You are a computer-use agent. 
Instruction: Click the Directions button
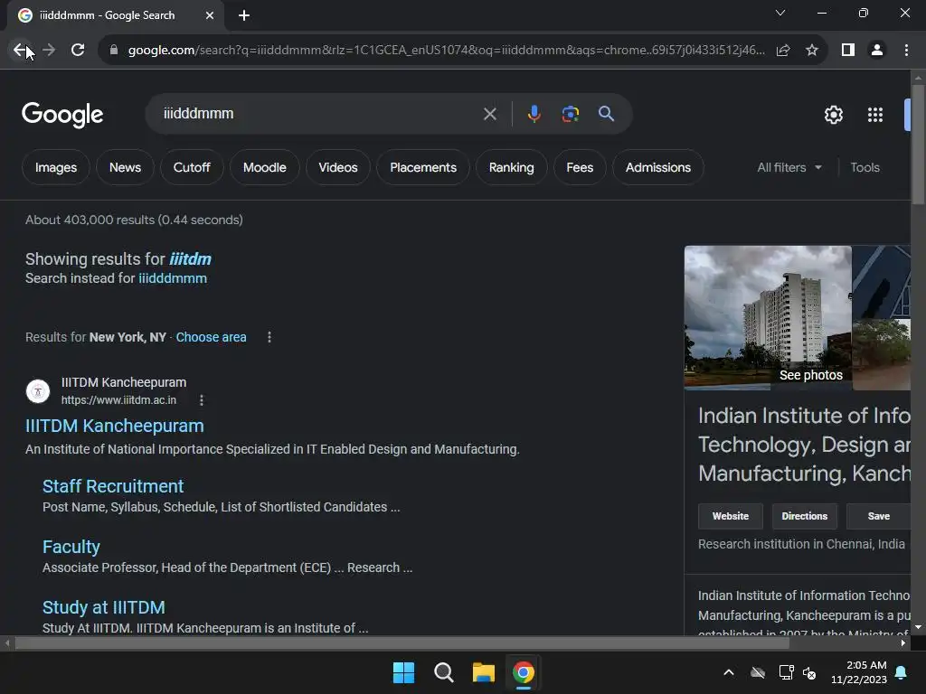click(804, 516)
